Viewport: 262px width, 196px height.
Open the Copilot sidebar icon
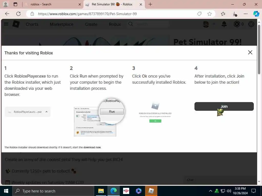(256, 14)
